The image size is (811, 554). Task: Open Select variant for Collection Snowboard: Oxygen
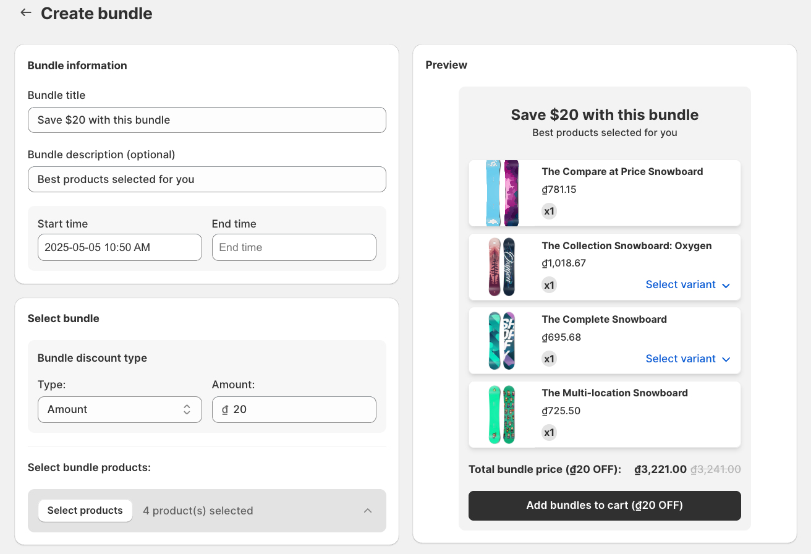[688, 284]
